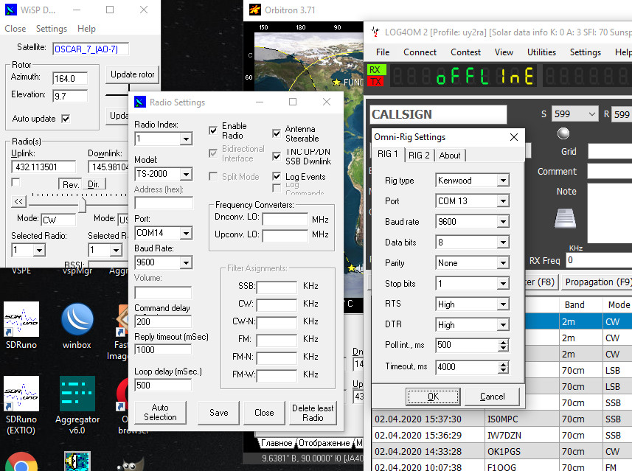This screenshot has width=632, height=471.
Task: Click Cancel in Omni-Rig Settings
Action: [x=492, y=397]
